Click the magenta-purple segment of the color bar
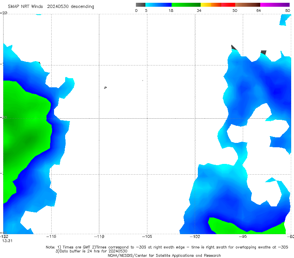 point(275,5)
